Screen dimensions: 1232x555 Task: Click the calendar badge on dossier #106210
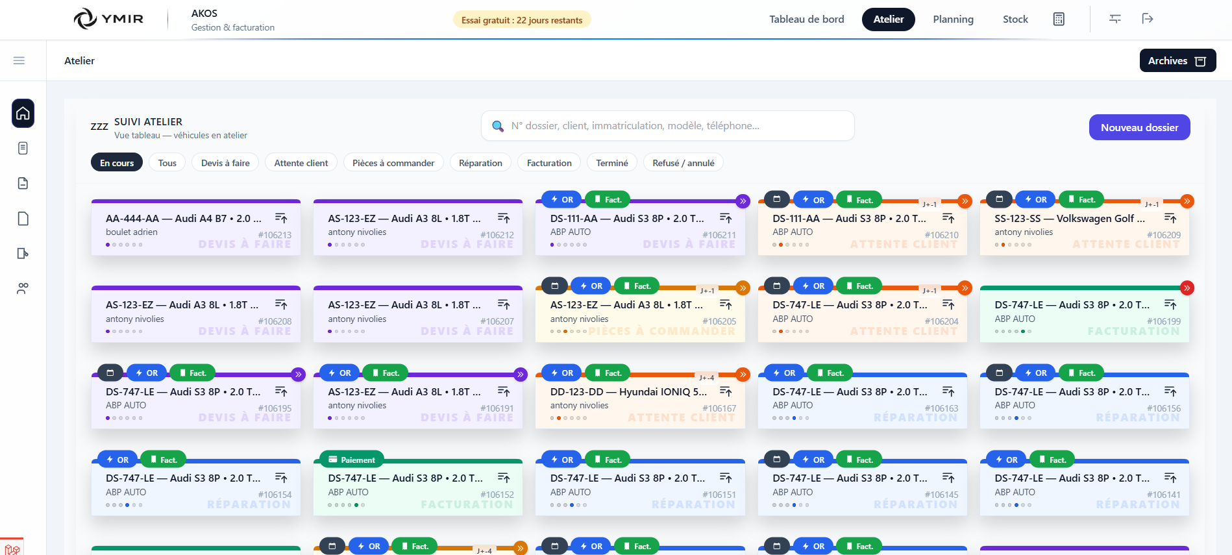[776, 199]
